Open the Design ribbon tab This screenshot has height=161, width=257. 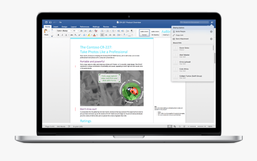pyautogui.click(x=65, y=27)
